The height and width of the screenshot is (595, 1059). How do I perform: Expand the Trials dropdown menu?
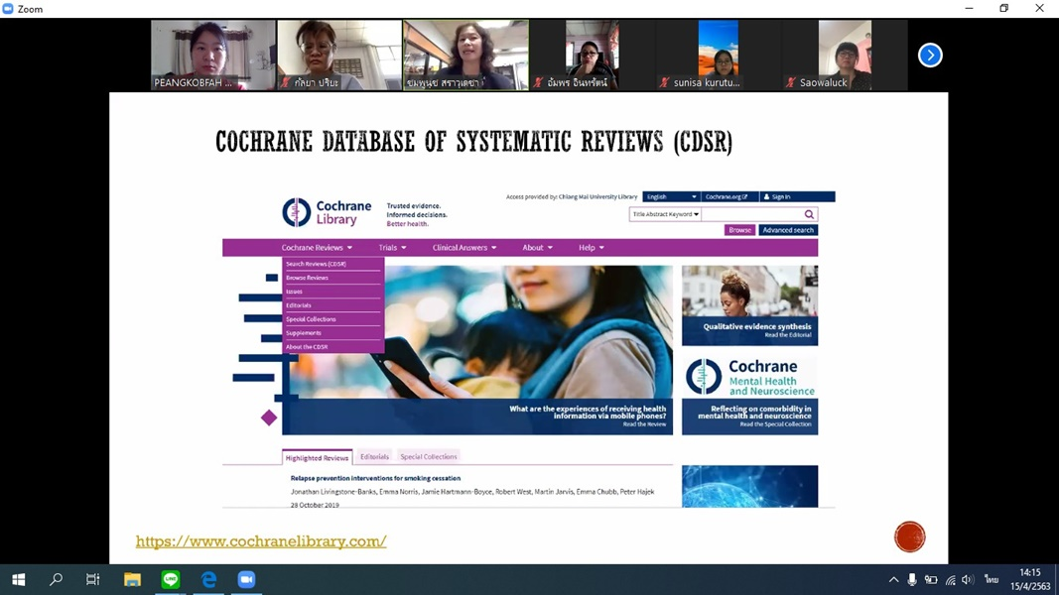(x=389, y=247)
